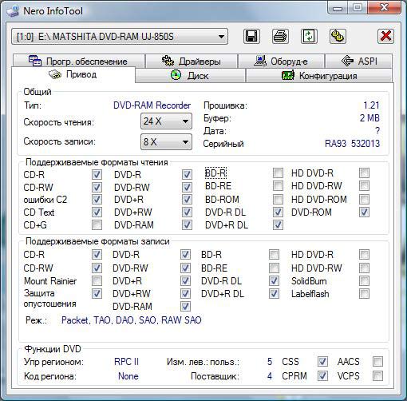
Task: Toggle BD-R read format checkbox
Action: (x=278, y=173)
